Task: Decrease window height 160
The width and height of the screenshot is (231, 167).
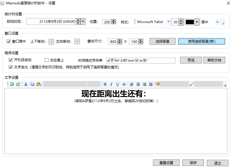Action: (141, 43)
